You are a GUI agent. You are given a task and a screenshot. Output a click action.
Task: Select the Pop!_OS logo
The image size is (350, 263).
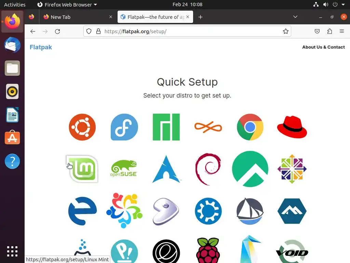[x=124, y=251]
